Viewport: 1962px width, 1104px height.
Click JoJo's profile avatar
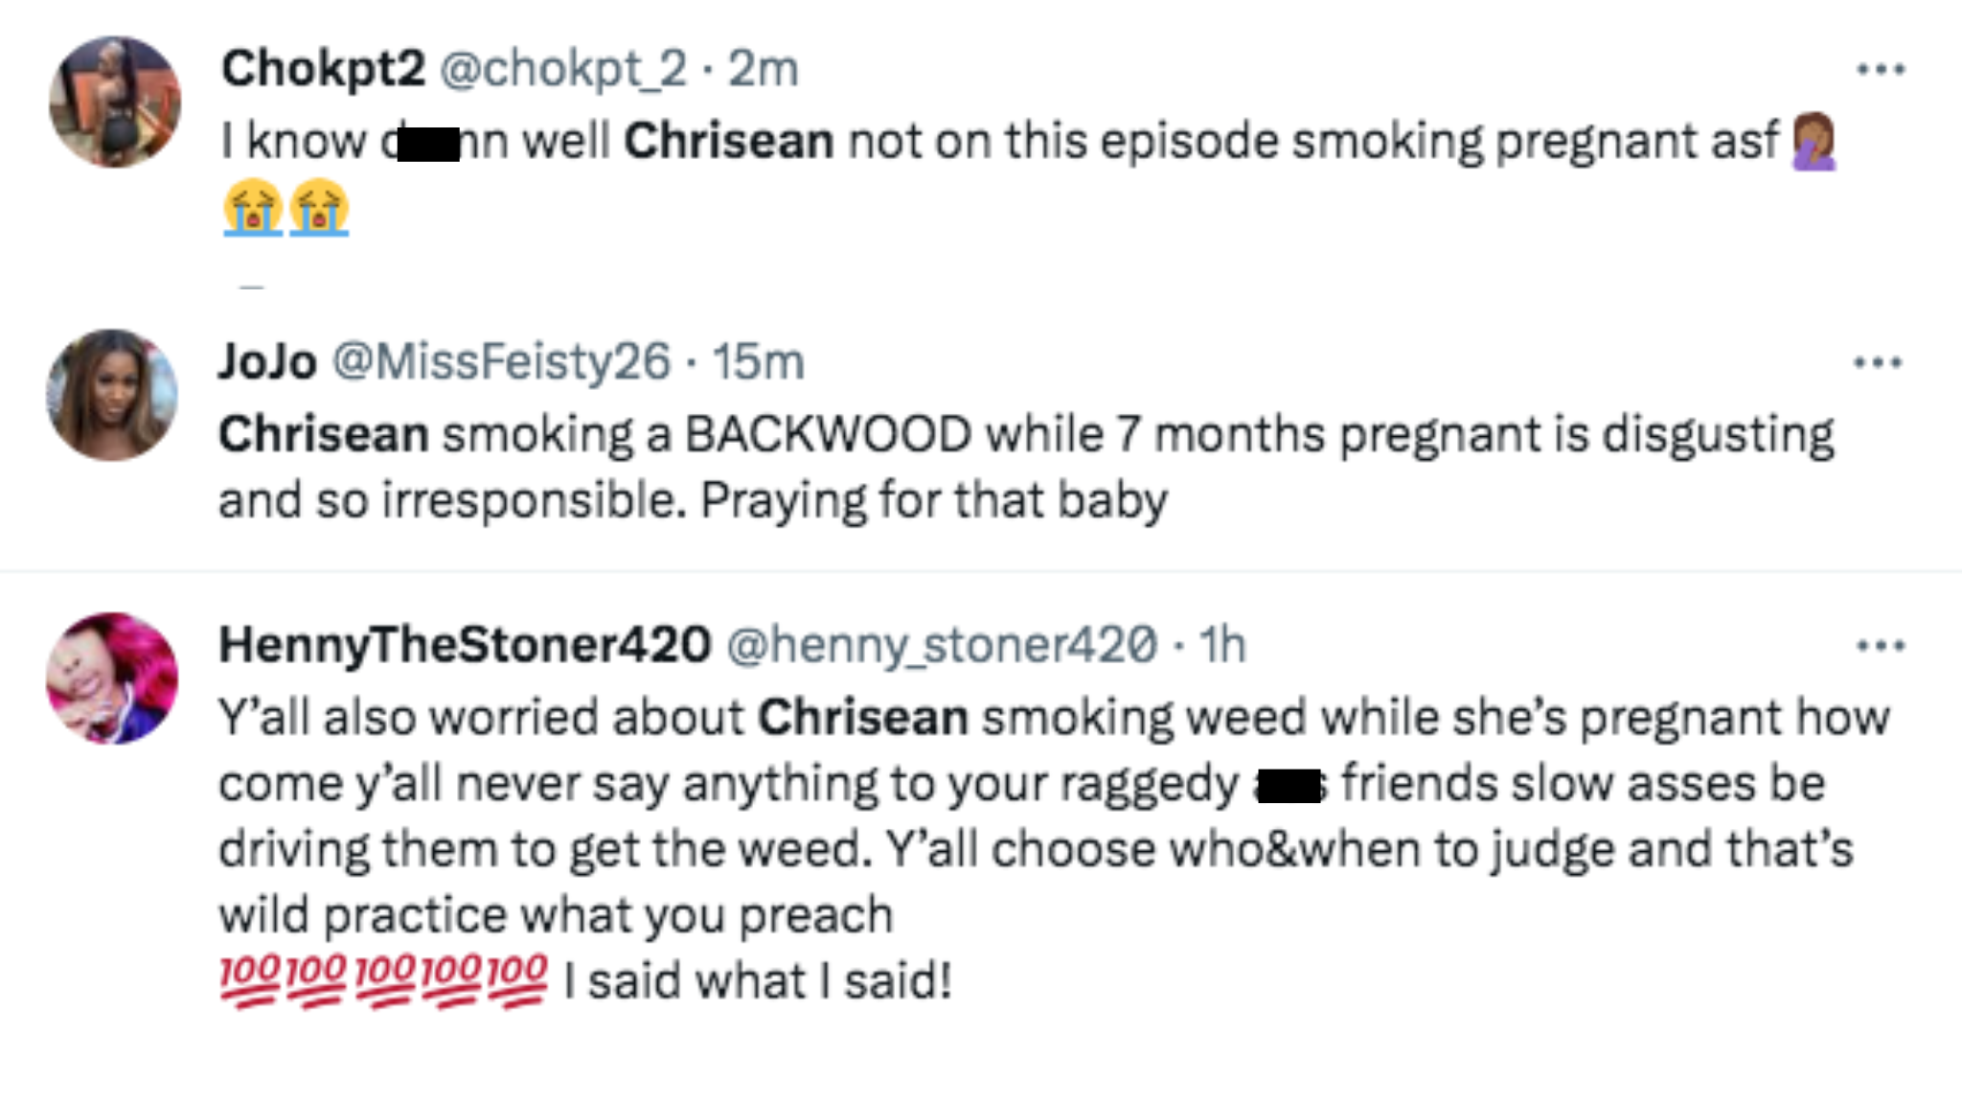point(112,395)
